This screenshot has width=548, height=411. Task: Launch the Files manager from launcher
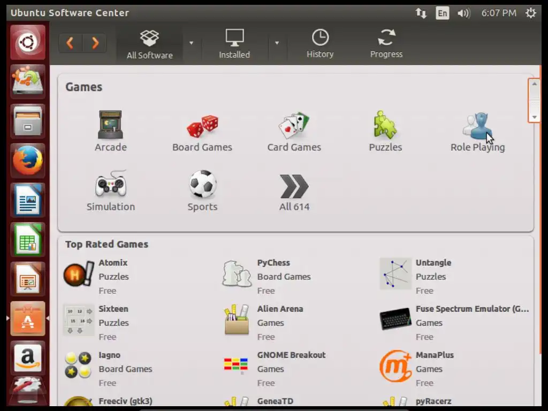(x=28, y=121)
